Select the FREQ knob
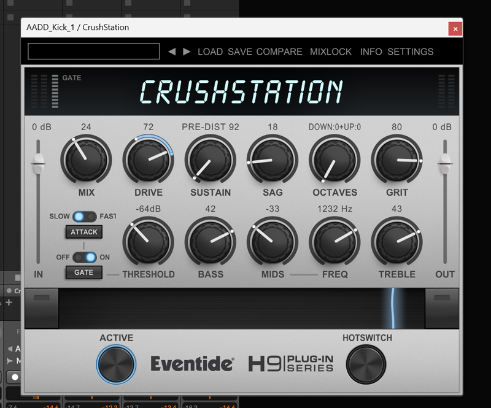 pyautogui.click(x=334, y=242)
